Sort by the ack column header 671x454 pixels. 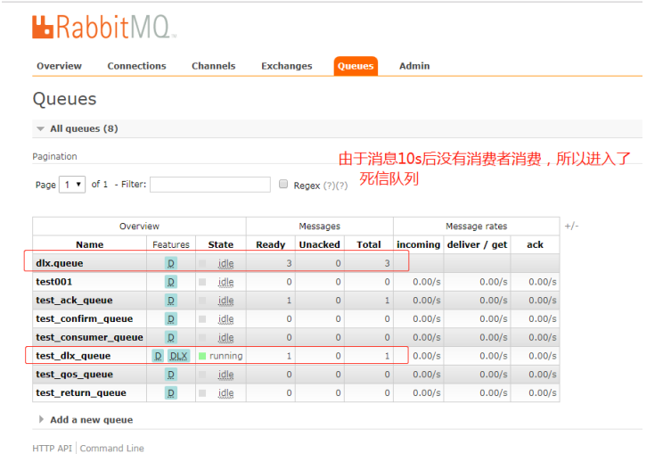535,244
